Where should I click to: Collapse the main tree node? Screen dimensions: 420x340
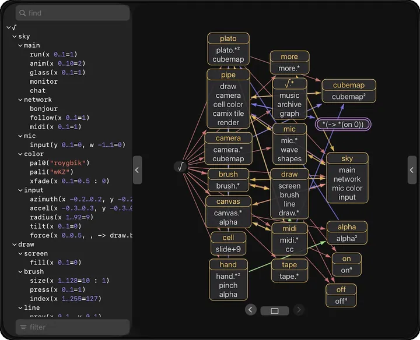[20, 45]
